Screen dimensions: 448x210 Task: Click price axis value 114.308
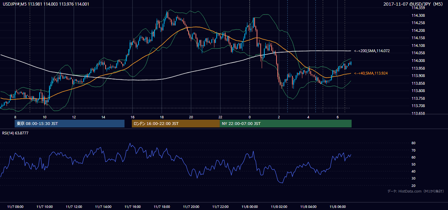[x=419, y=15]
